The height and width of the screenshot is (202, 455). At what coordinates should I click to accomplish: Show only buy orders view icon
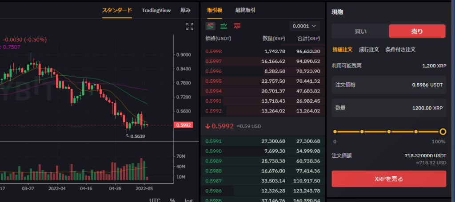pyautogui.click(x=224, y=26)
